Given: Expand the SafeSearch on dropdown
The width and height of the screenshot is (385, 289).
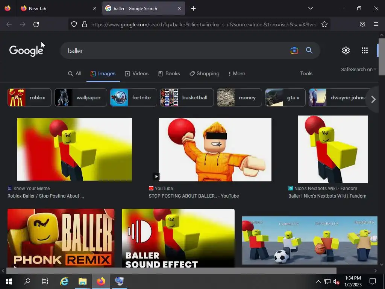Looking at the screenshot, I should 358,70.
